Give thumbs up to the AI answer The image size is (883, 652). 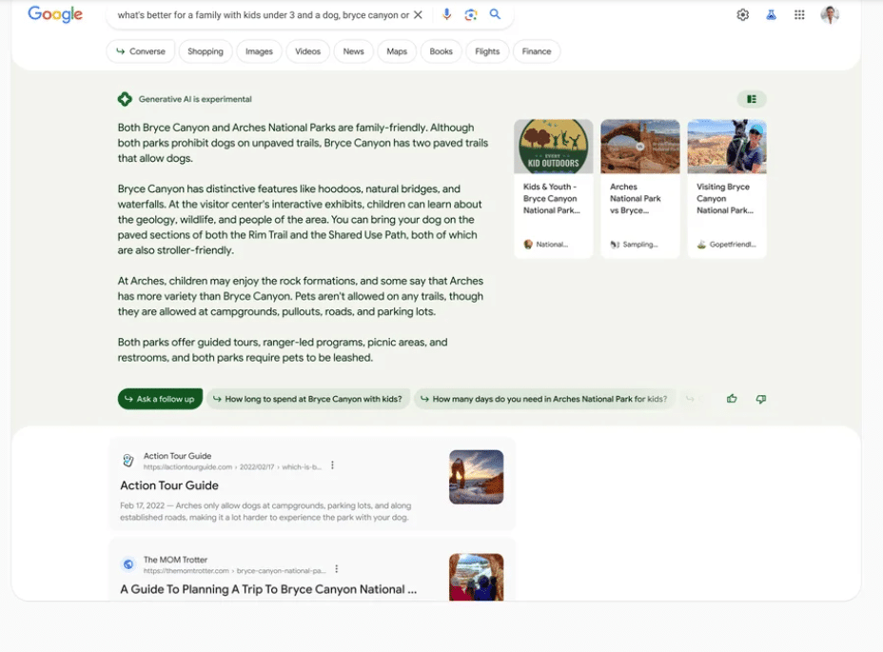[x=732, y=399]
